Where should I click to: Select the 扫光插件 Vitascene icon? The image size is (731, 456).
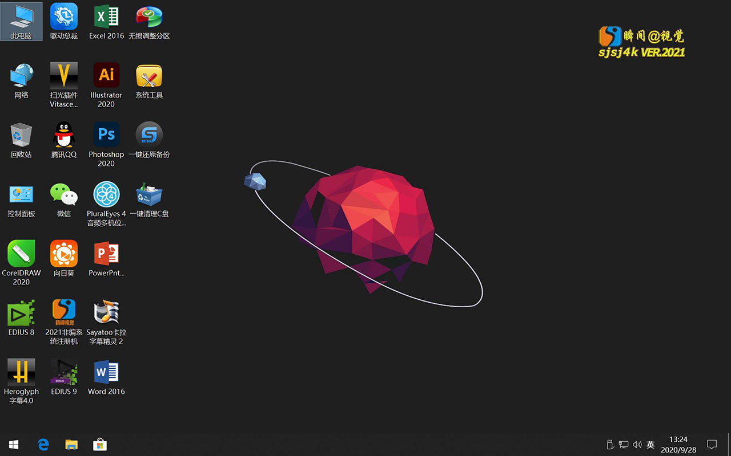pos(64,85)
